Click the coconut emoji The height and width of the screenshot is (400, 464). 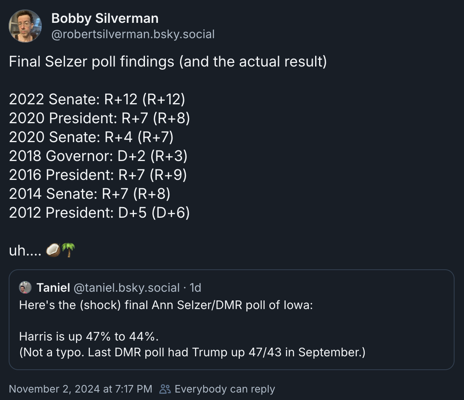[x=53, y=250]
